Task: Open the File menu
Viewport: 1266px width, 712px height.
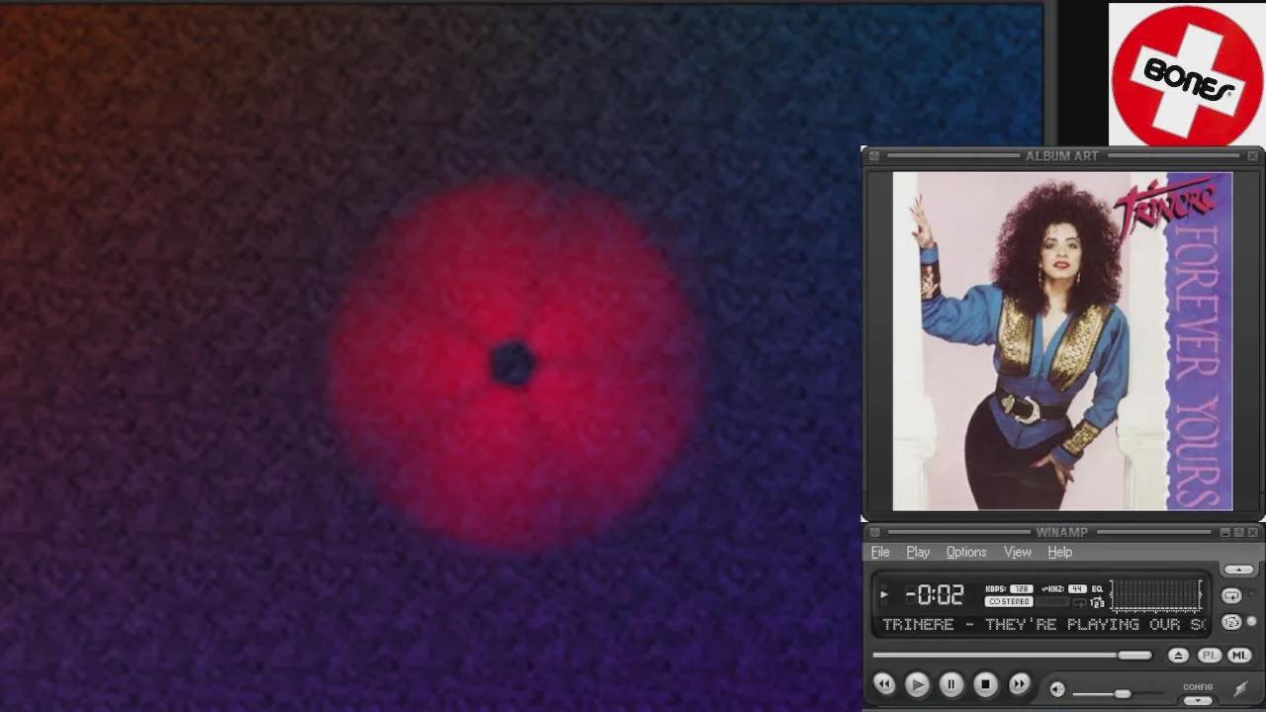Action: click(880, 552)
